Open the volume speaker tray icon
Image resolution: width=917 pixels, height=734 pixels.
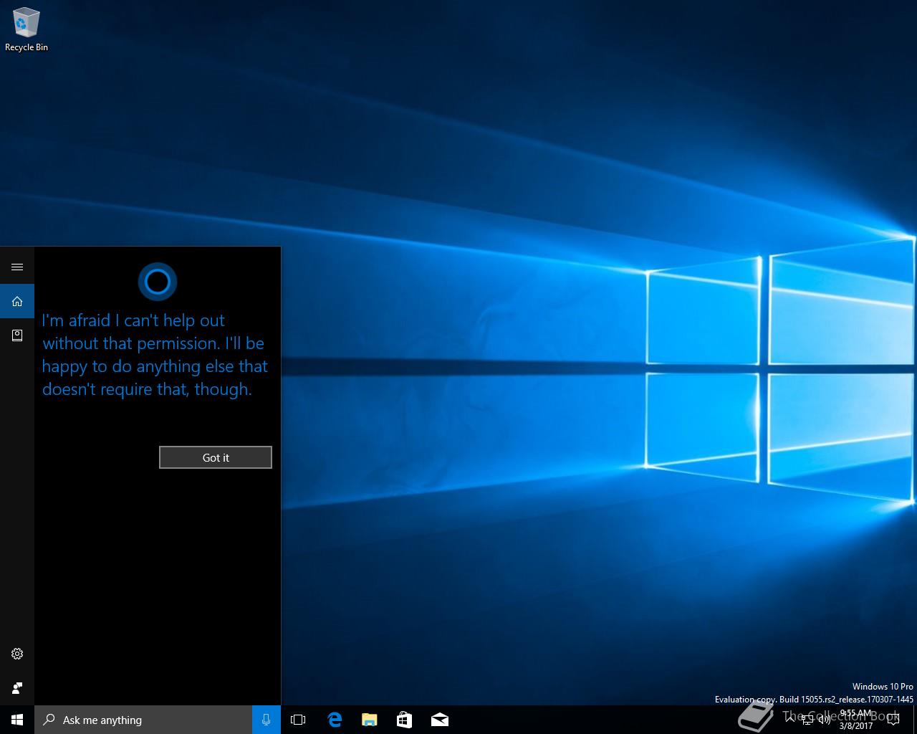click(x=825, y=720)
